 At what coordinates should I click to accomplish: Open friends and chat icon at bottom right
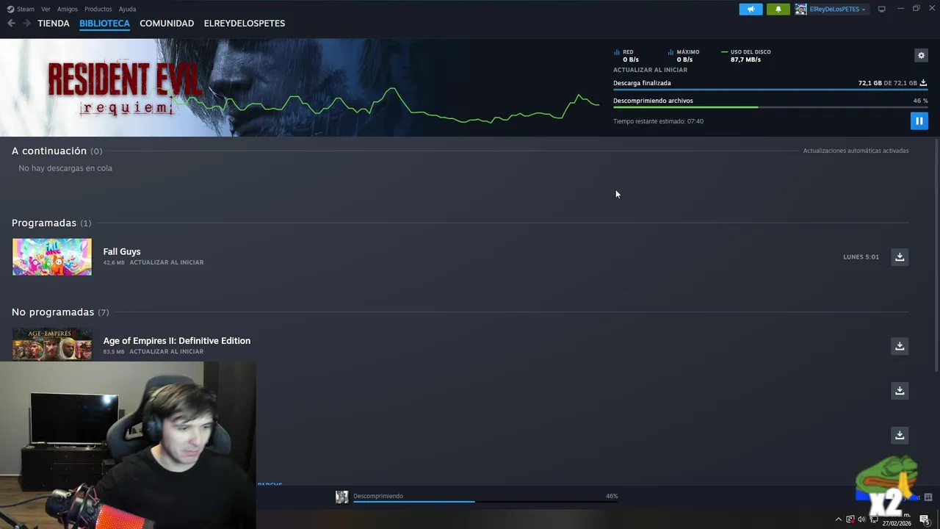tap(928, 497)
